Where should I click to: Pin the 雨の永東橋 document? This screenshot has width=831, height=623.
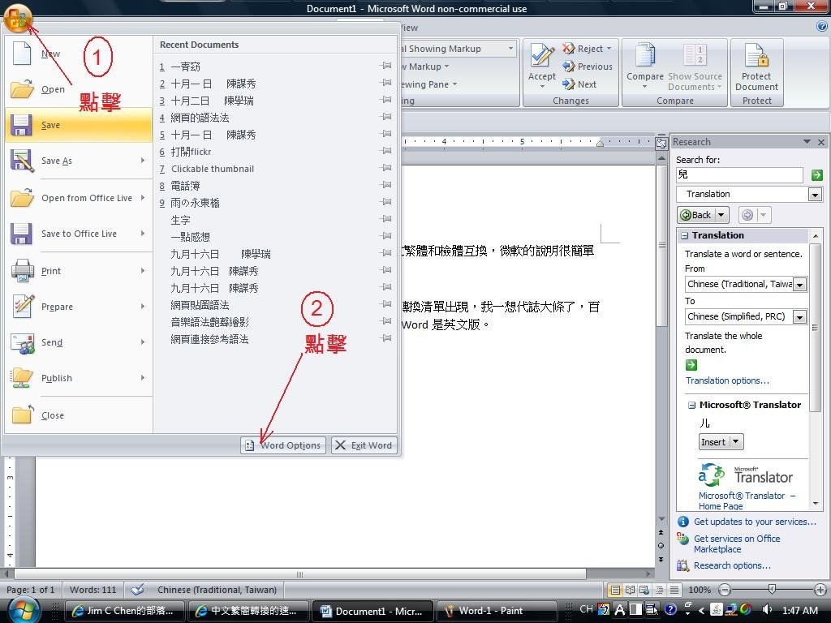(x=386, y=202)
